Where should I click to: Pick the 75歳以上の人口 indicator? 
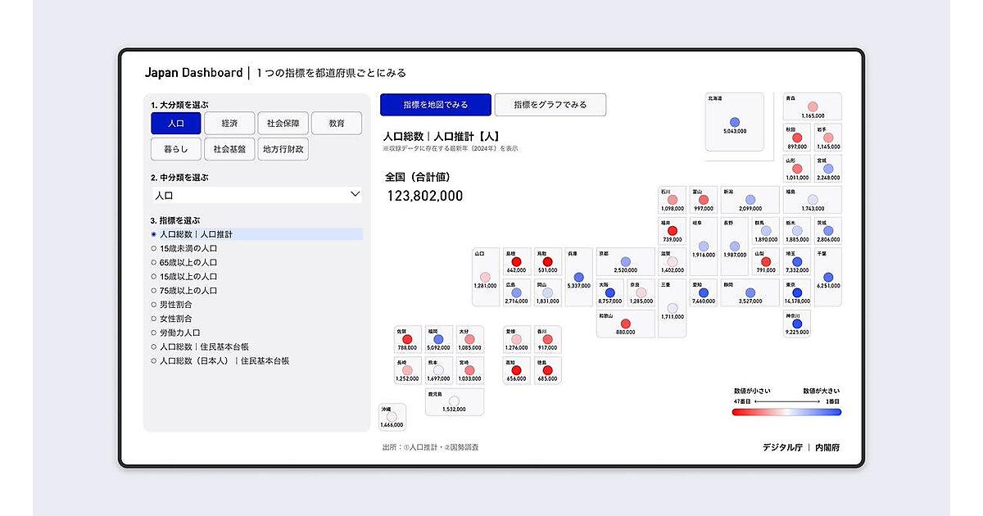(153, 291)
